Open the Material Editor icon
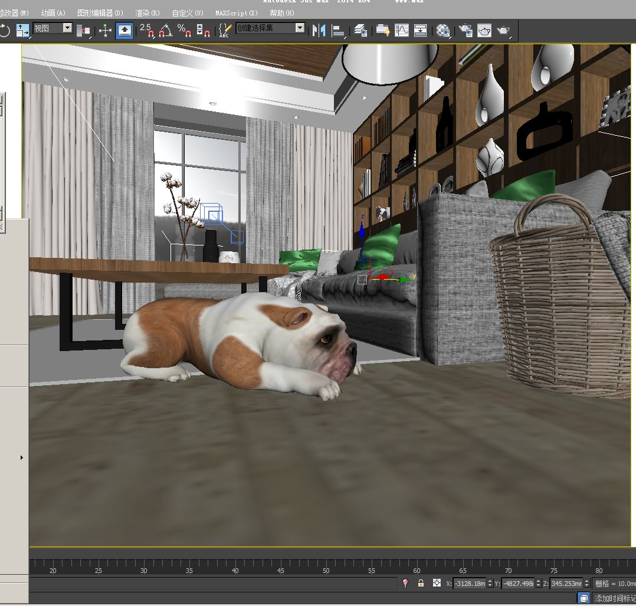The image size is (636, 606). pos(443,31)
